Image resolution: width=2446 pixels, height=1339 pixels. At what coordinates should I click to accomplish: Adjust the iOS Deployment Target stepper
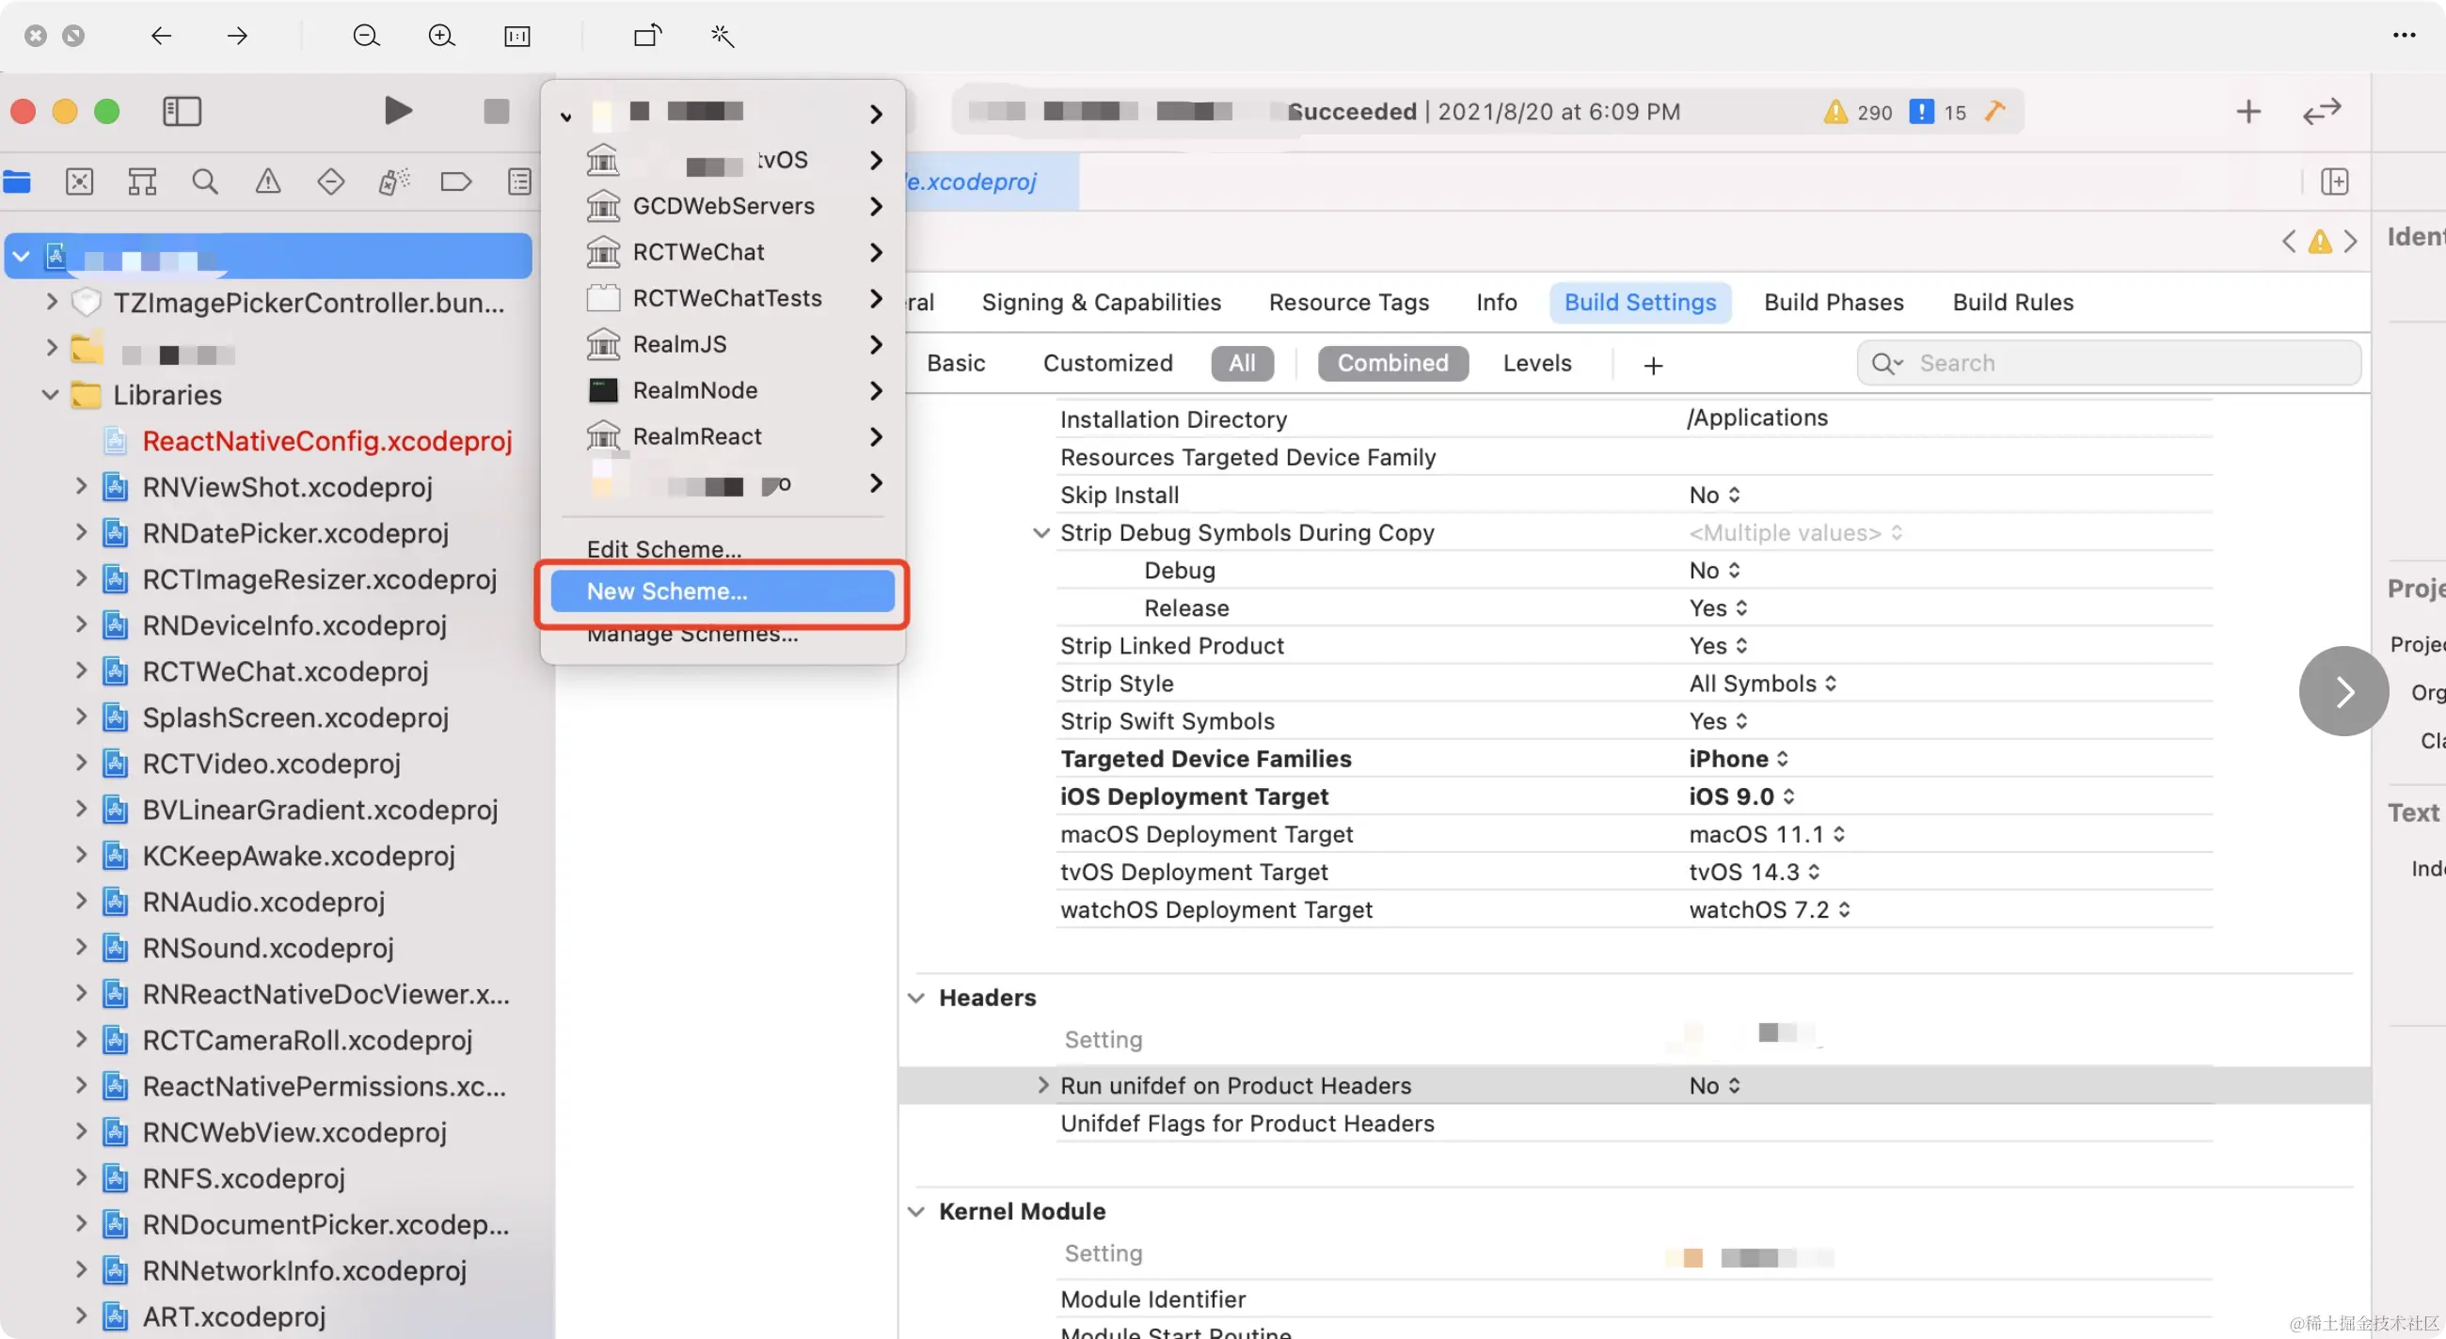[1792, 796]
